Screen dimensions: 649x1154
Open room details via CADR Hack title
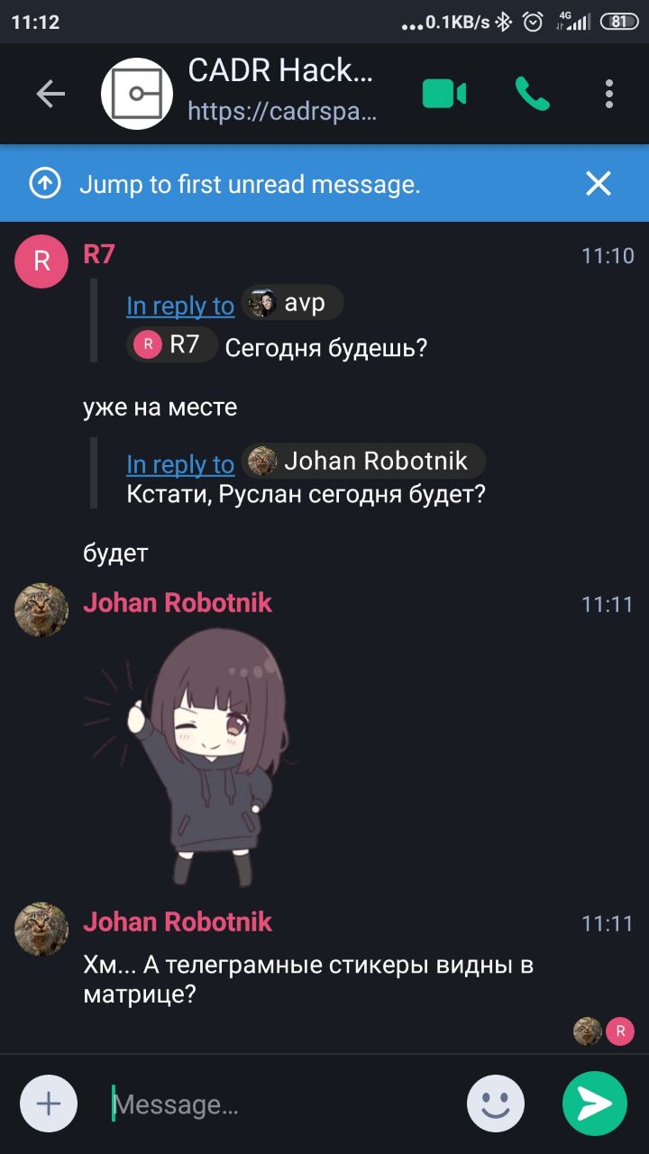[280, 70]
